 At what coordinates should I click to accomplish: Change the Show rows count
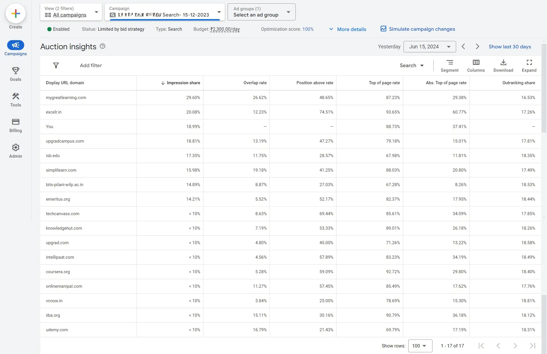pos(419,346)
